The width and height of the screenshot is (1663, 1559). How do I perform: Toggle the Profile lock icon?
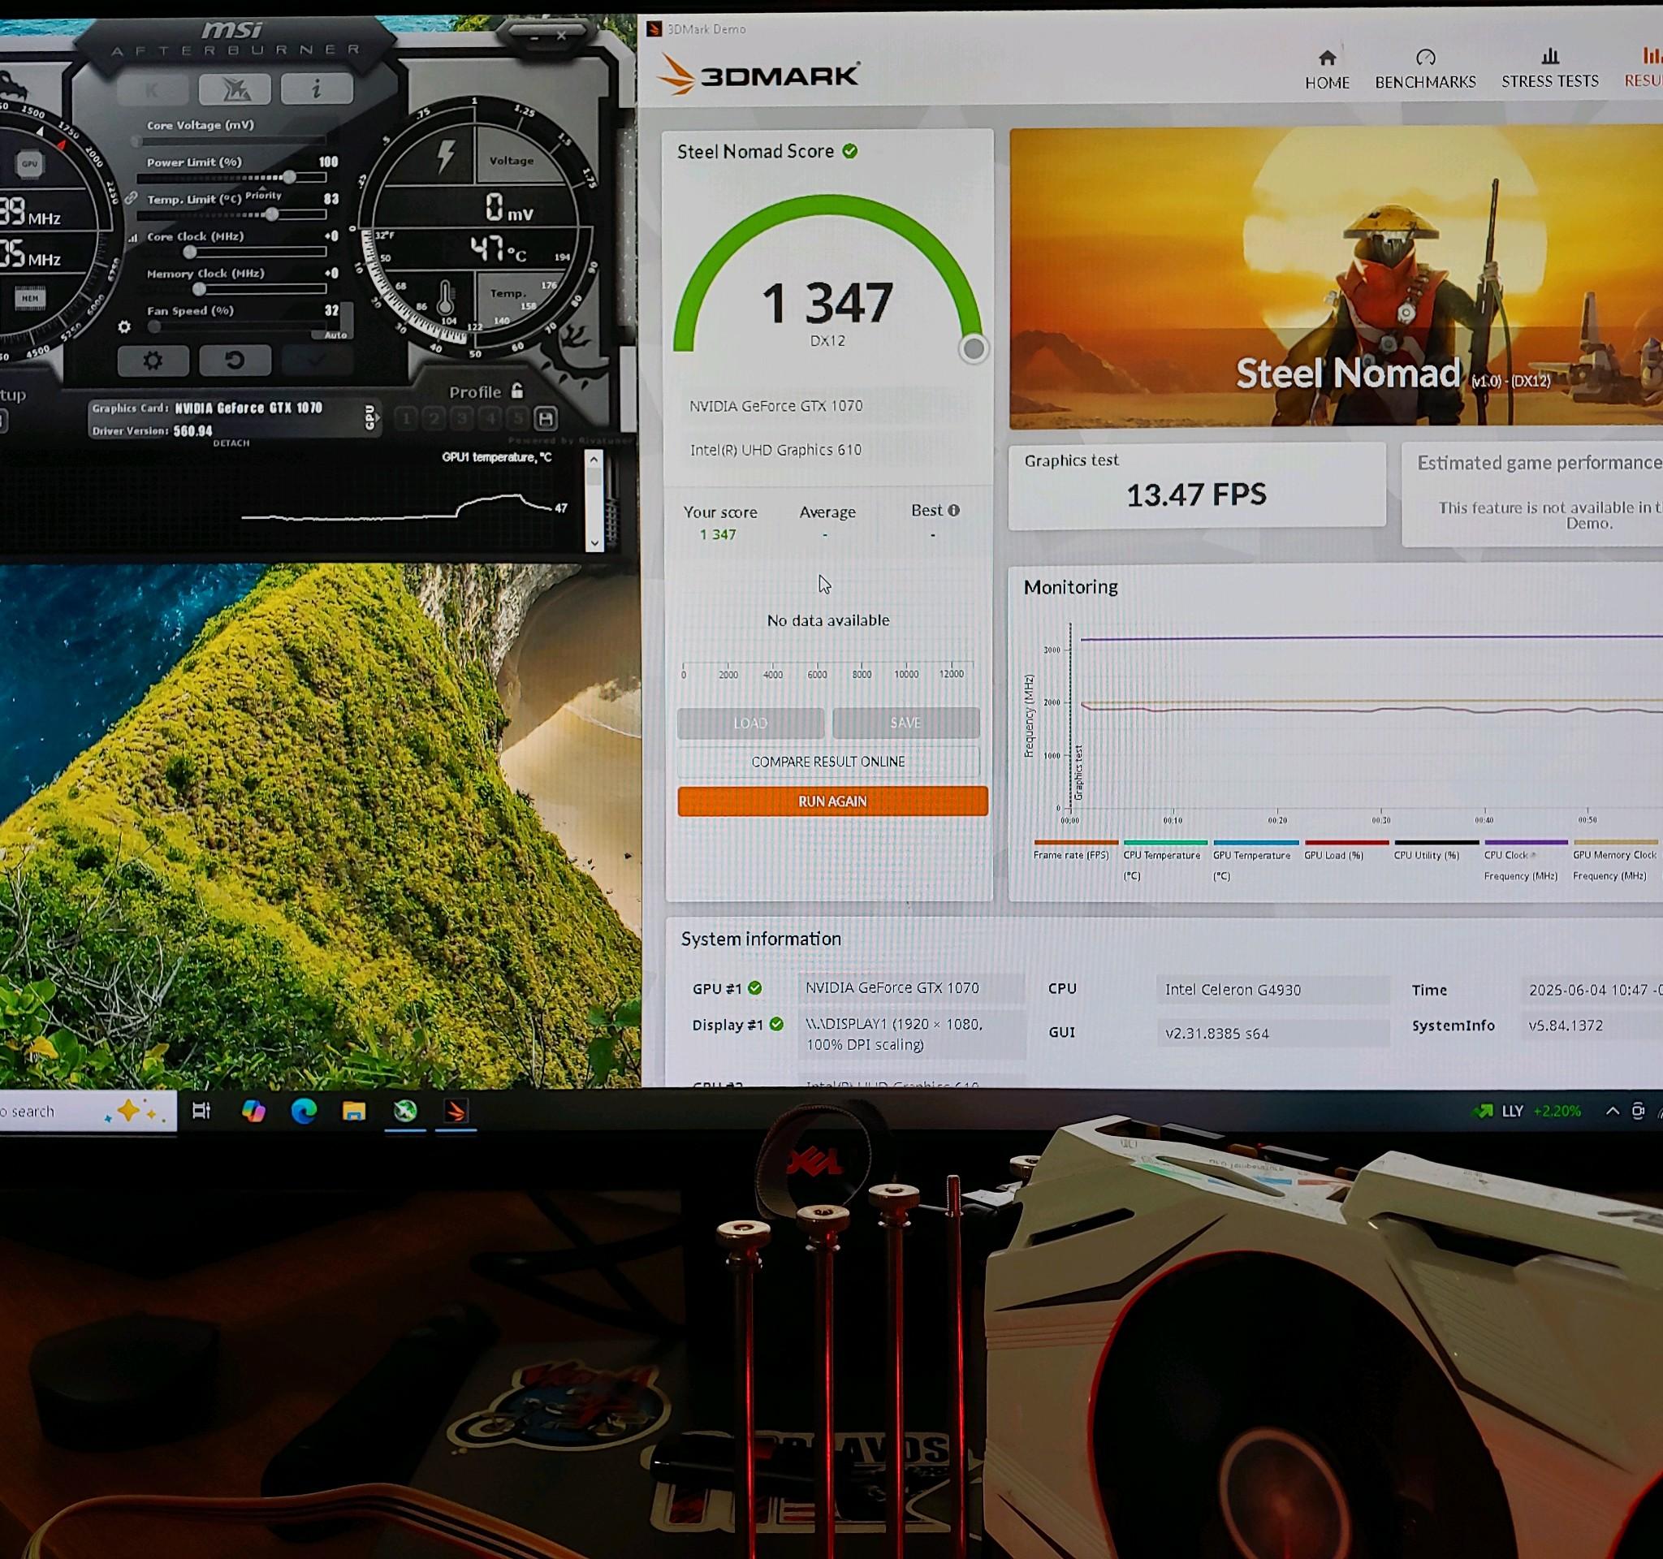[x=517, y=391]
